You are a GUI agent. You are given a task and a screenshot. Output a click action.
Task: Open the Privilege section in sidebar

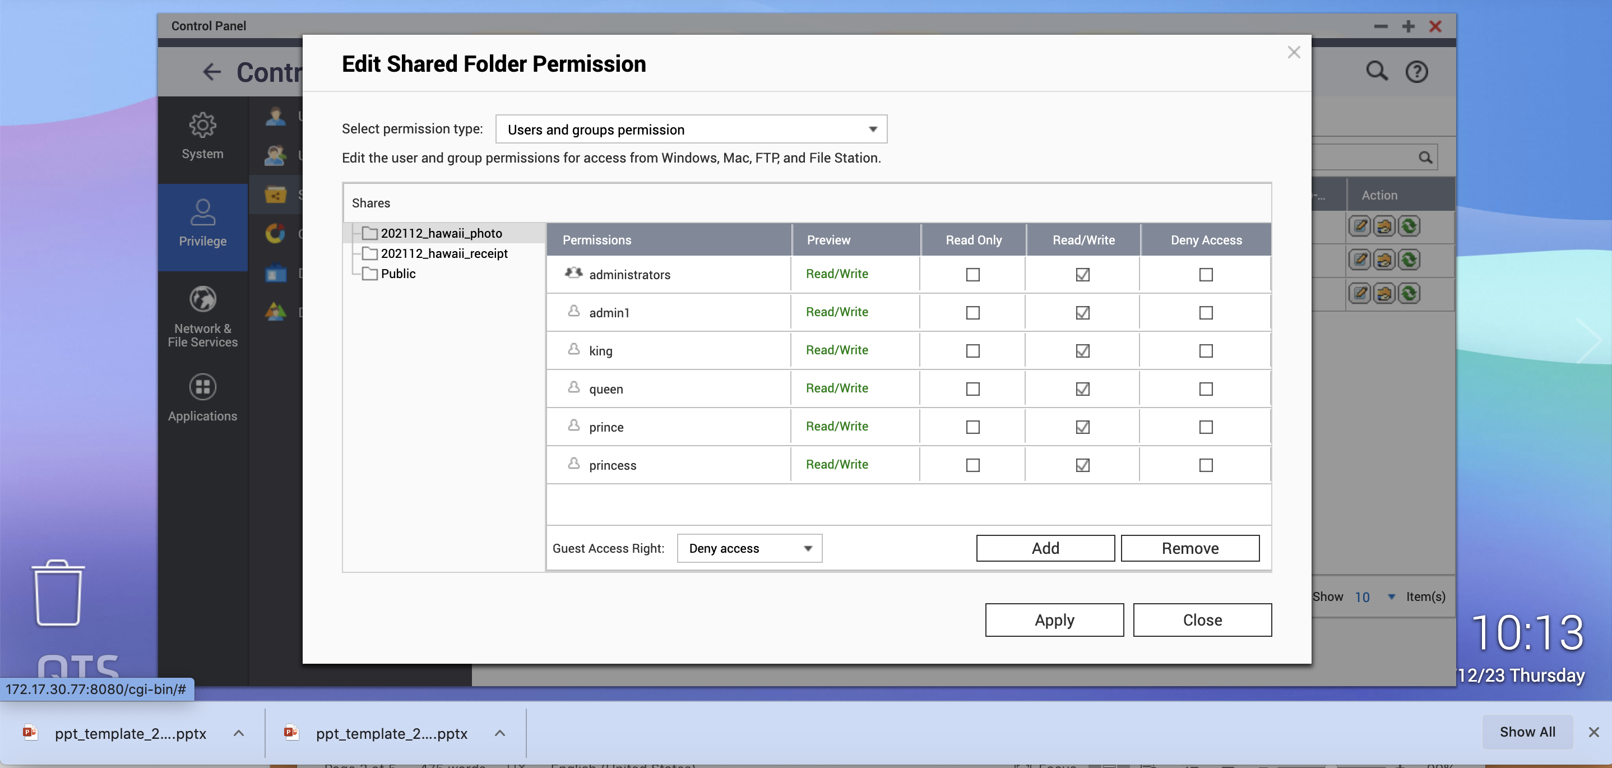click(x=203, y=226)
